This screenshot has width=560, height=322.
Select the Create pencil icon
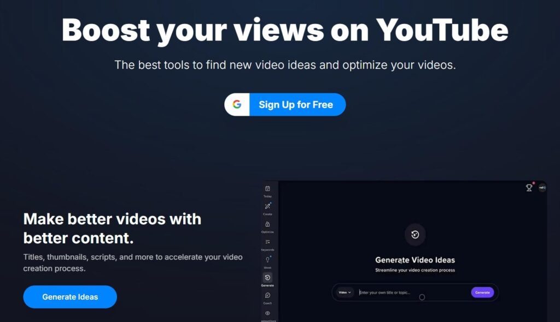[x=267, y=206]
